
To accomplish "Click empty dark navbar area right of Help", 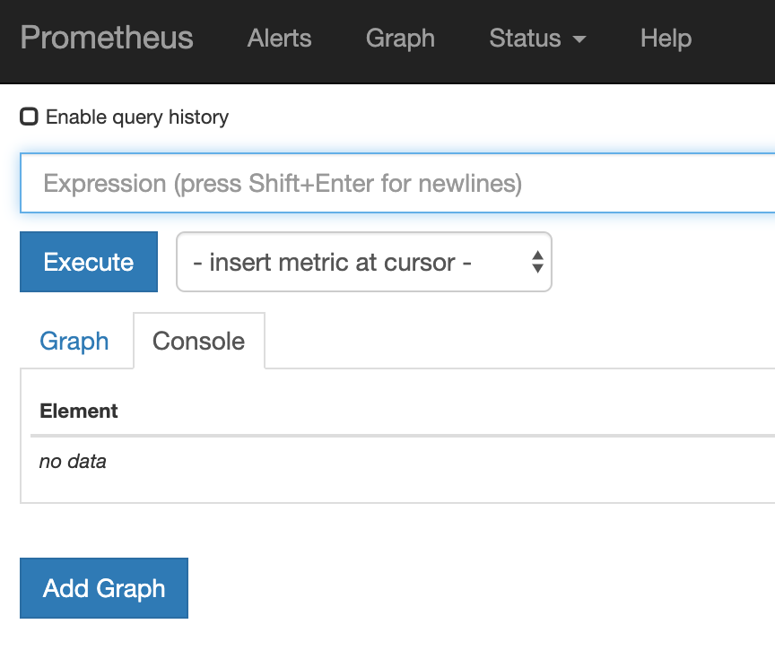I will coord(736,39).
